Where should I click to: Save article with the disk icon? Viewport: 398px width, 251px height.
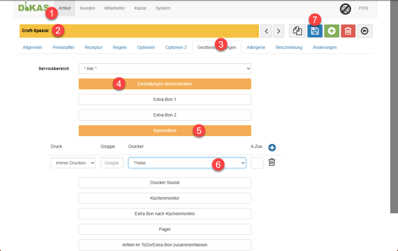[315, 31]
